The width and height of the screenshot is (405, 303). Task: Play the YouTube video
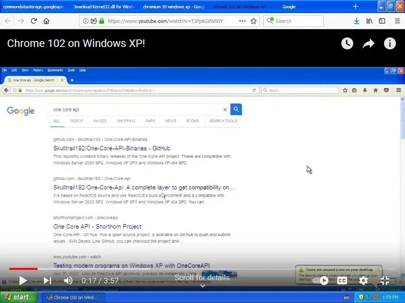[23, 281]
